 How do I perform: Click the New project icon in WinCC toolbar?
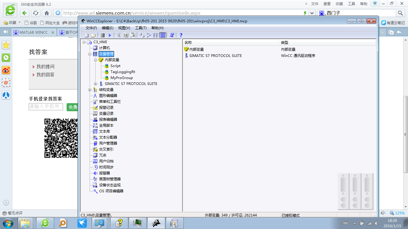click(x=86, y=35)
